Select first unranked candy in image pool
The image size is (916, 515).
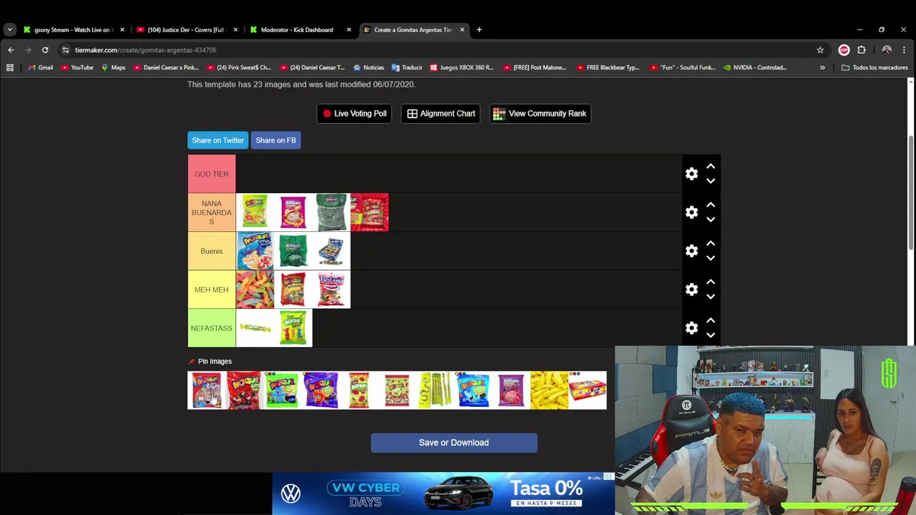(x=207, y=391)
